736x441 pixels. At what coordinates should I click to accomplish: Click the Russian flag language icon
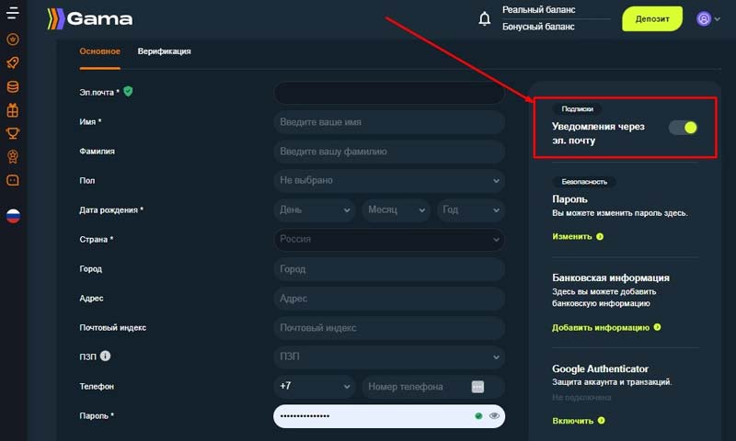(13, 217)
